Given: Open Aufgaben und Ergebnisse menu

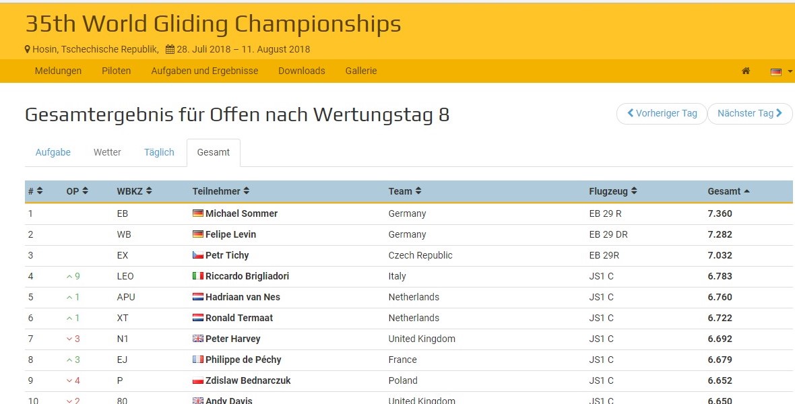Looking at the screenshot, I should pos(204,71).
